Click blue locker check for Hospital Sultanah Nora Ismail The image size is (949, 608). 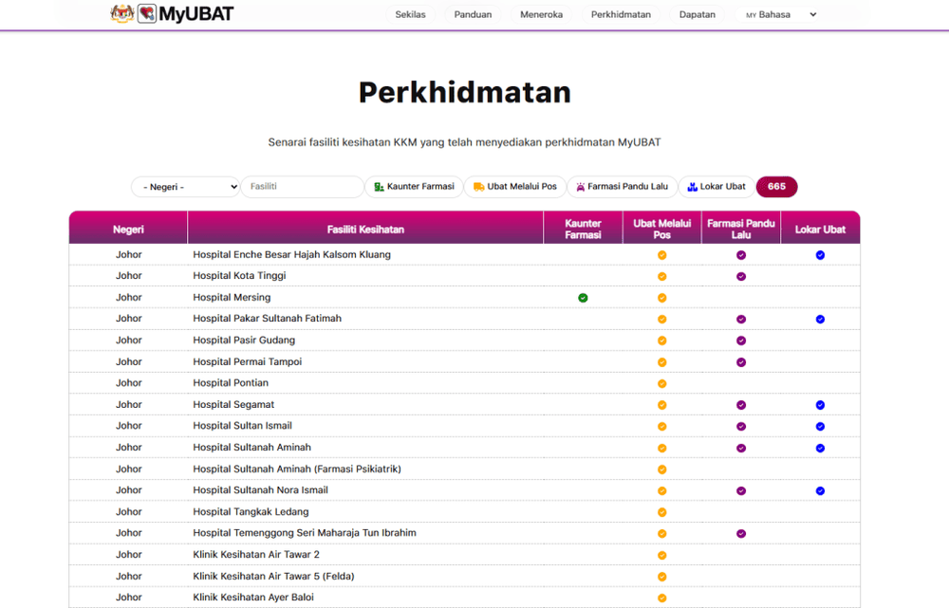[x=820, y=491]
